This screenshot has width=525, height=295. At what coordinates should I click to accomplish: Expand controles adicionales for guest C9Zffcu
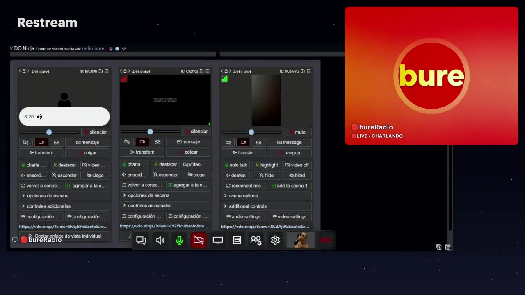coord(165,206)
